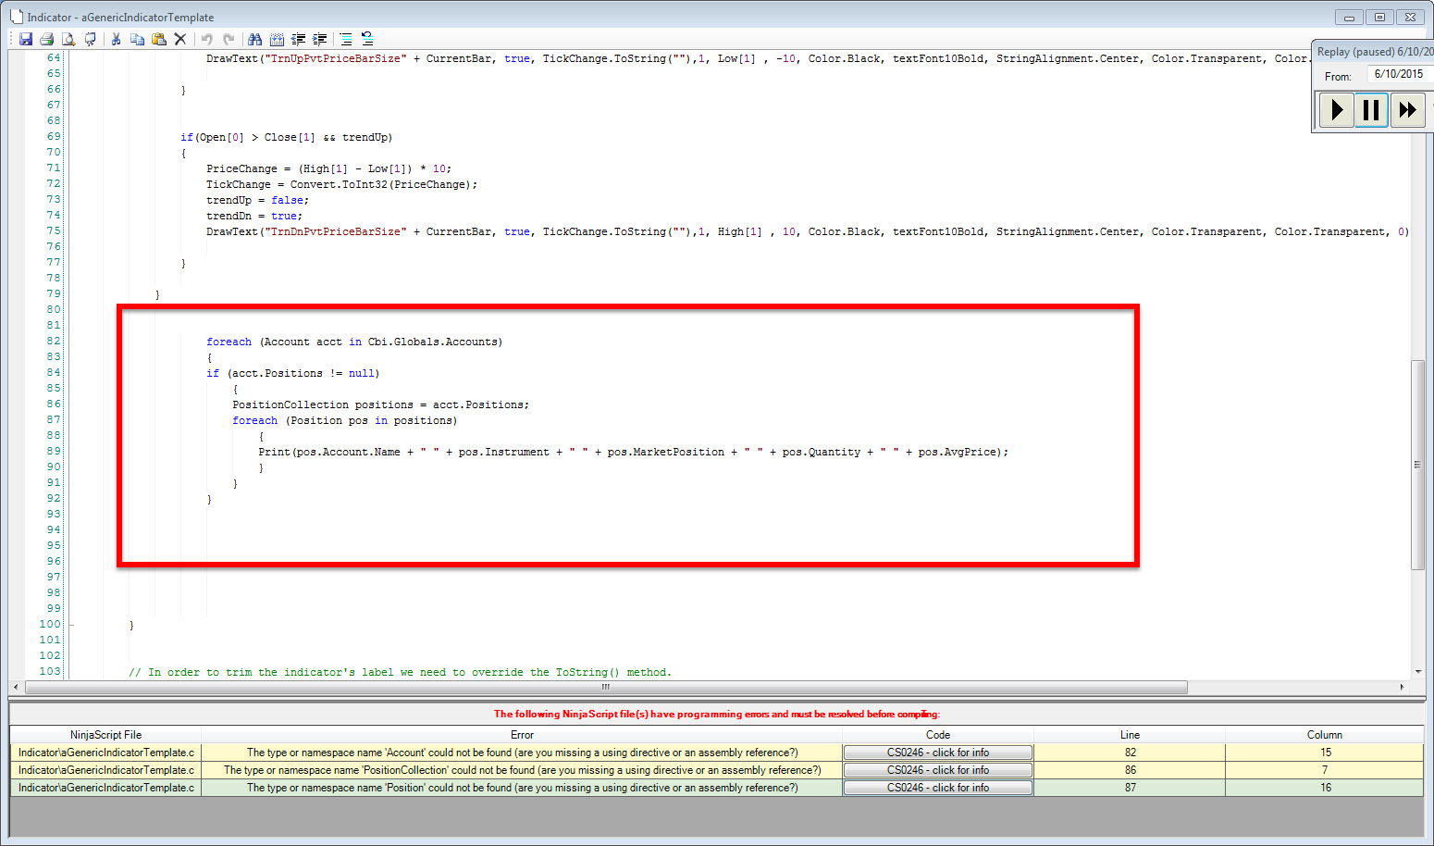Click the NinjaScript File column header
Screen dimensions: 1434x846
(105, 735)
